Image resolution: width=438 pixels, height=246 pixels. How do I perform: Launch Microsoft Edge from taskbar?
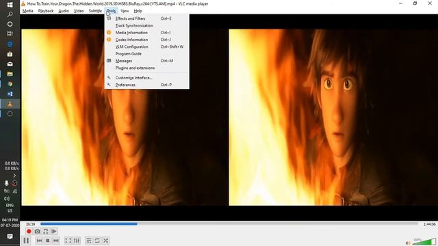coord(10,44)
